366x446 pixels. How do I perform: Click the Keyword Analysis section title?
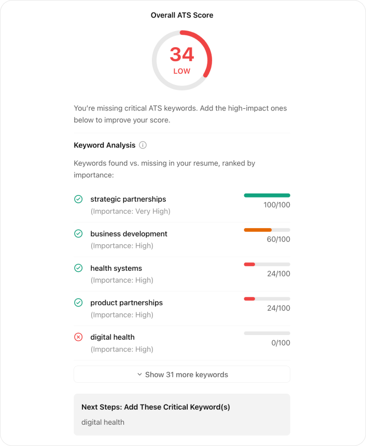105,145
